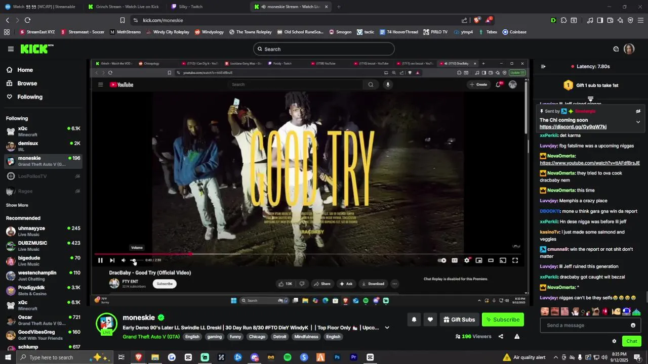This screenshot has width=648, height=364.
Task: Click the Brave Shields lion icon
Action: click(476, 20)
